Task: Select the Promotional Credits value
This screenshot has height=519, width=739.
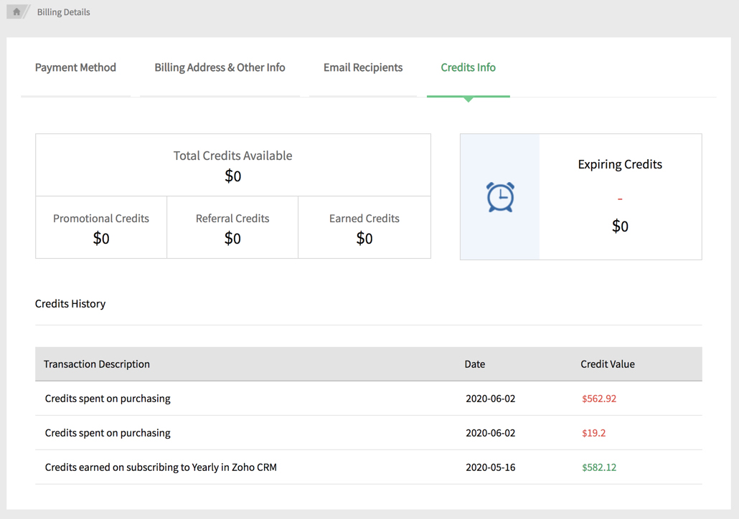Action: pos(100,238)
